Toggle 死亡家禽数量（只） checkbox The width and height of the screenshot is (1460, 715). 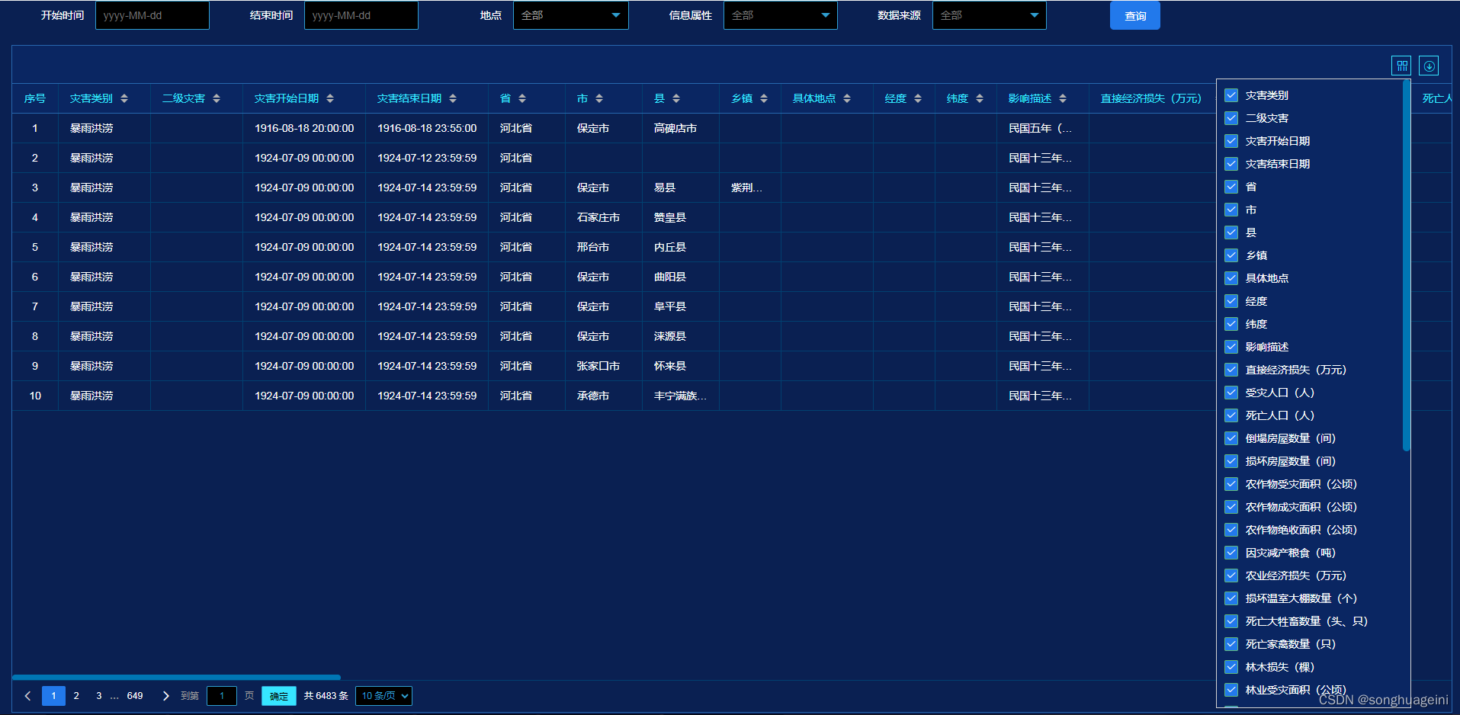(x=1231, y=644)
